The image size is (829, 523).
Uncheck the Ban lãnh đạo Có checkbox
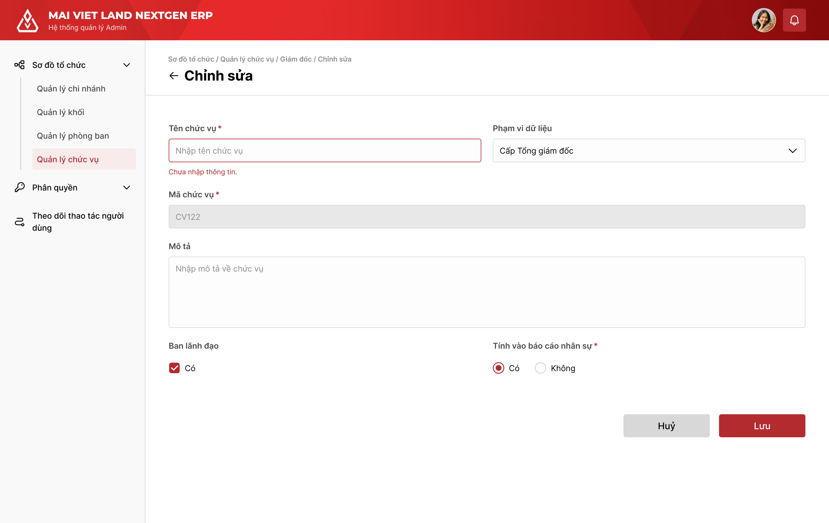(174, 368)
